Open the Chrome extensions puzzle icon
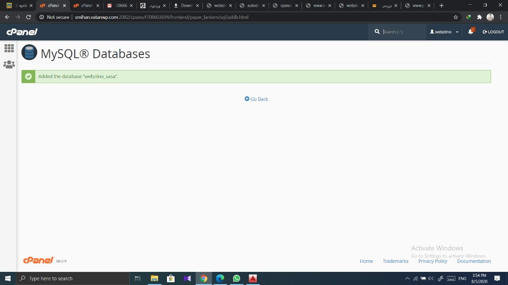The height and width of the screenshot is (285, 508). (479, 17)
